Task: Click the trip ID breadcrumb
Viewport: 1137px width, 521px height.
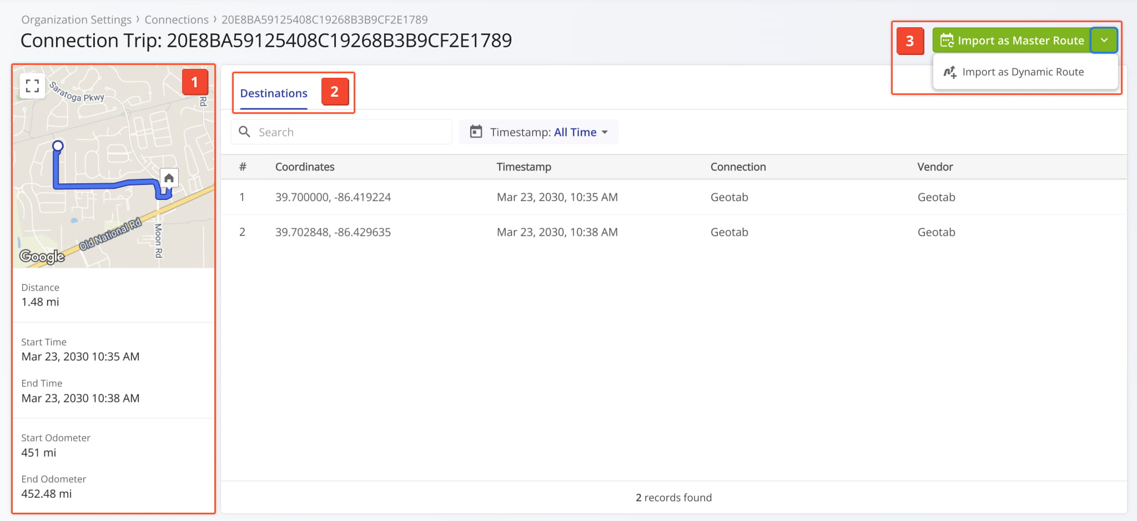Action: [x=324, y=19]
